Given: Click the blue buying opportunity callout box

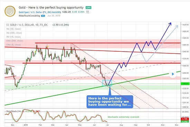Looking at the screenshot, I should (110, 102).
